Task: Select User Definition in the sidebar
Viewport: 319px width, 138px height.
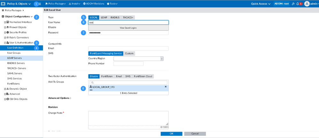Action: tap(21, 48)
